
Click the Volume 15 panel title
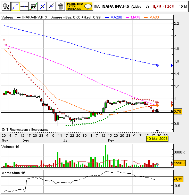pyautogui.click(x=10, y=146)
